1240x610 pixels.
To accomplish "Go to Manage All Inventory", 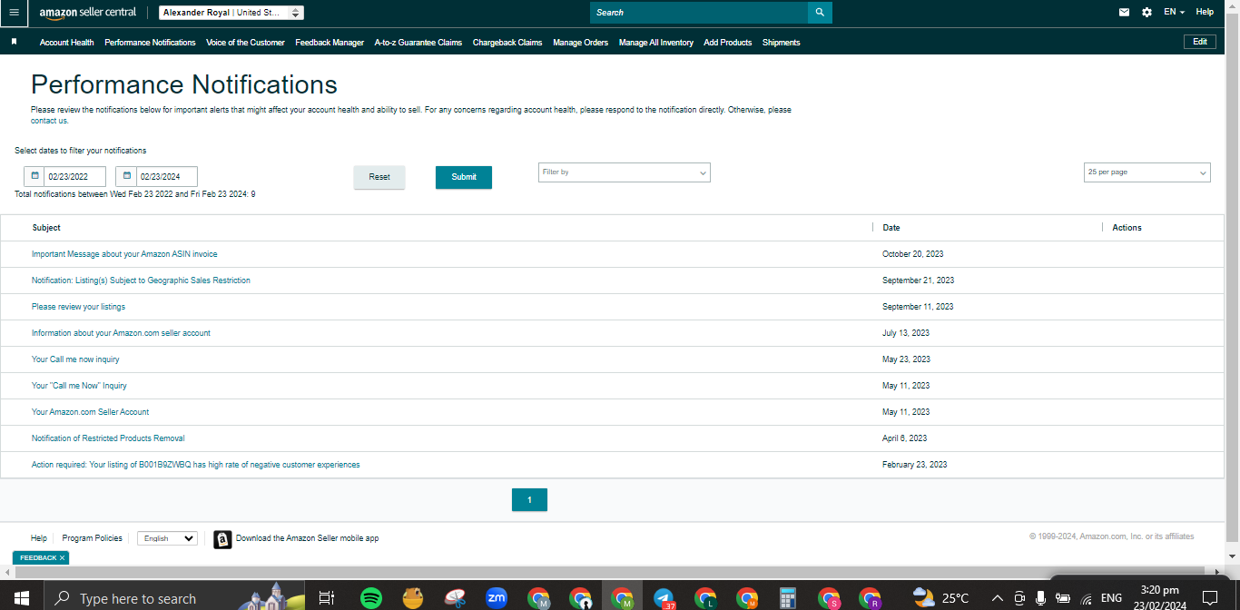I will [x=655, y=43].
